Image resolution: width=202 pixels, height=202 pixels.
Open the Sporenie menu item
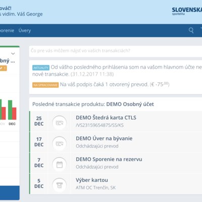(7, 30)
